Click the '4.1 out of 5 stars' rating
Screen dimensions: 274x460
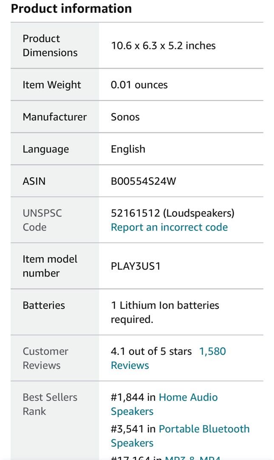tap(151, 351)
